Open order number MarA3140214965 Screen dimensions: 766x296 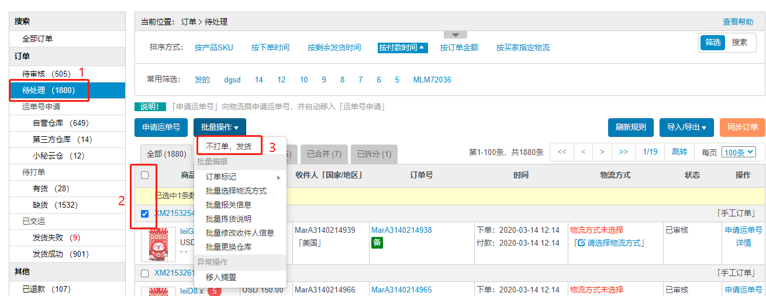coord(401,290)
